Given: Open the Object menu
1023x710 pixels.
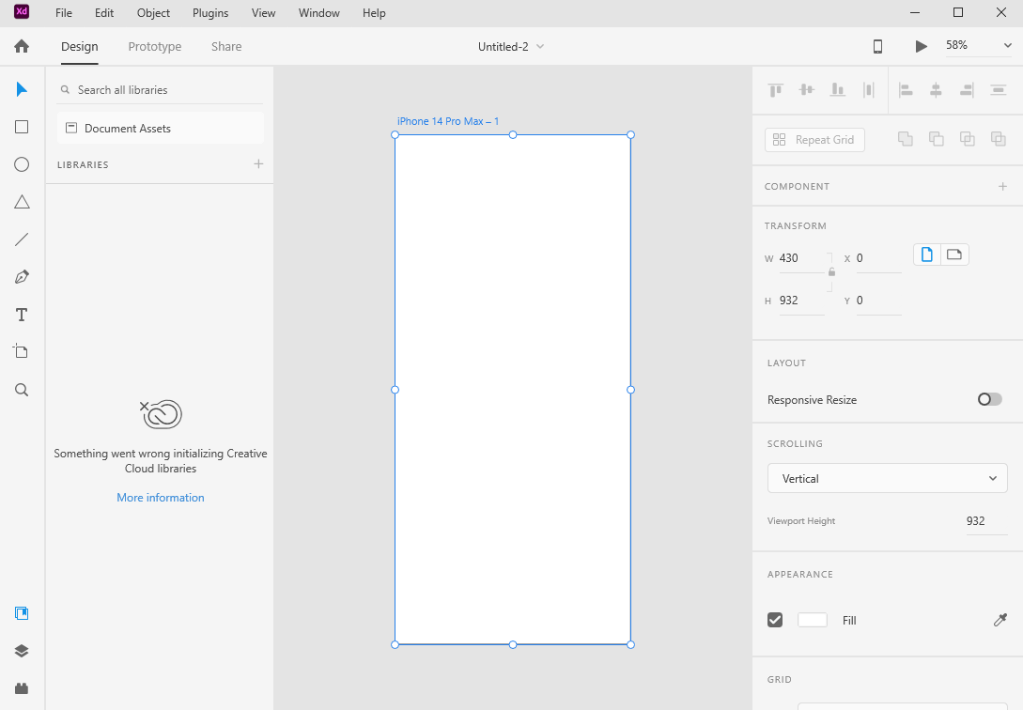Looking at the screenshot, I should pyautogui.click(x=153, y=13).
